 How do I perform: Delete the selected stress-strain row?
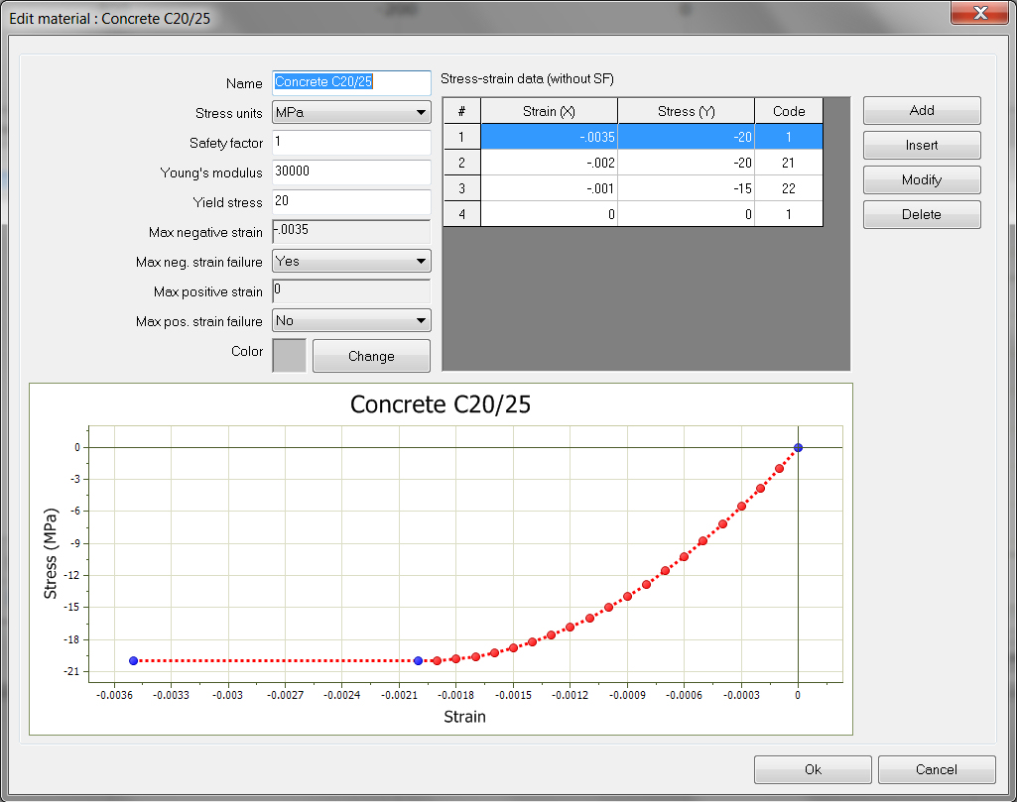(921, 214)
